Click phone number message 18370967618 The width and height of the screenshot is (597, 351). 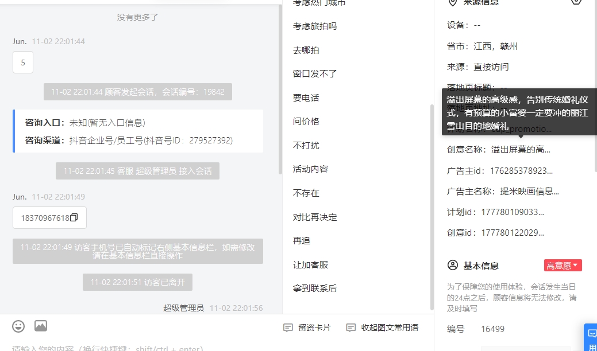coord(49,218)
